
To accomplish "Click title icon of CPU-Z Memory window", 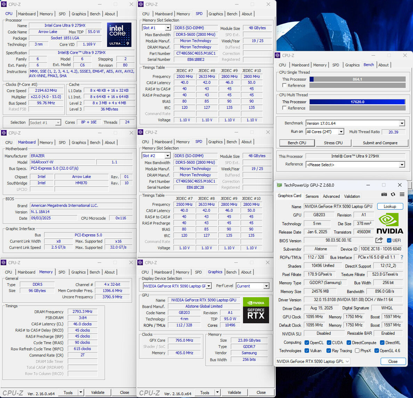I will pos(3,262).
